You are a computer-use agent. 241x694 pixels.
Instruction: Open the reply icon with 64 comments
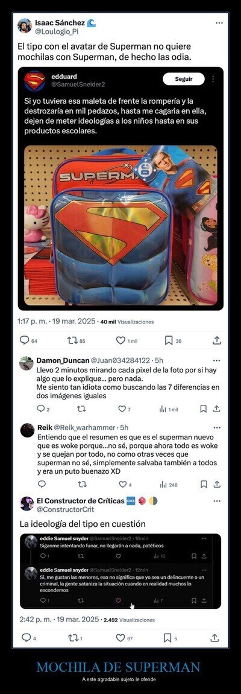point(24,340)
